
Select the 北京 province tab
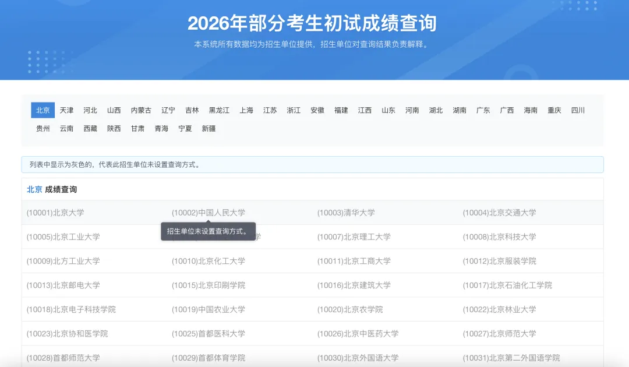tap(43, 110)
